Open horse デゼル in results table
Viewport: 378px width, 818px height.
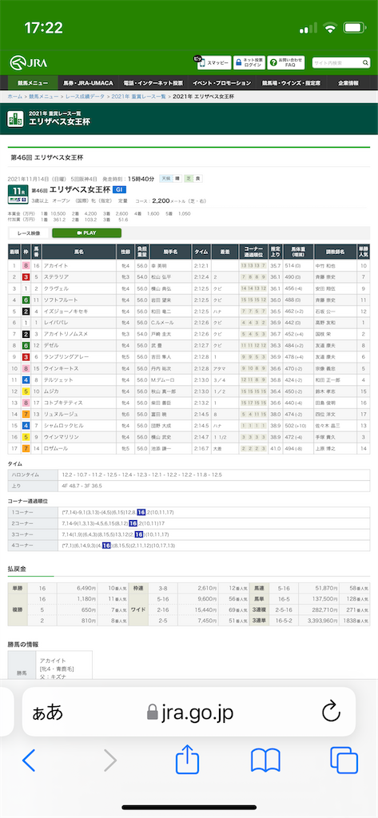tap(51, 345)
